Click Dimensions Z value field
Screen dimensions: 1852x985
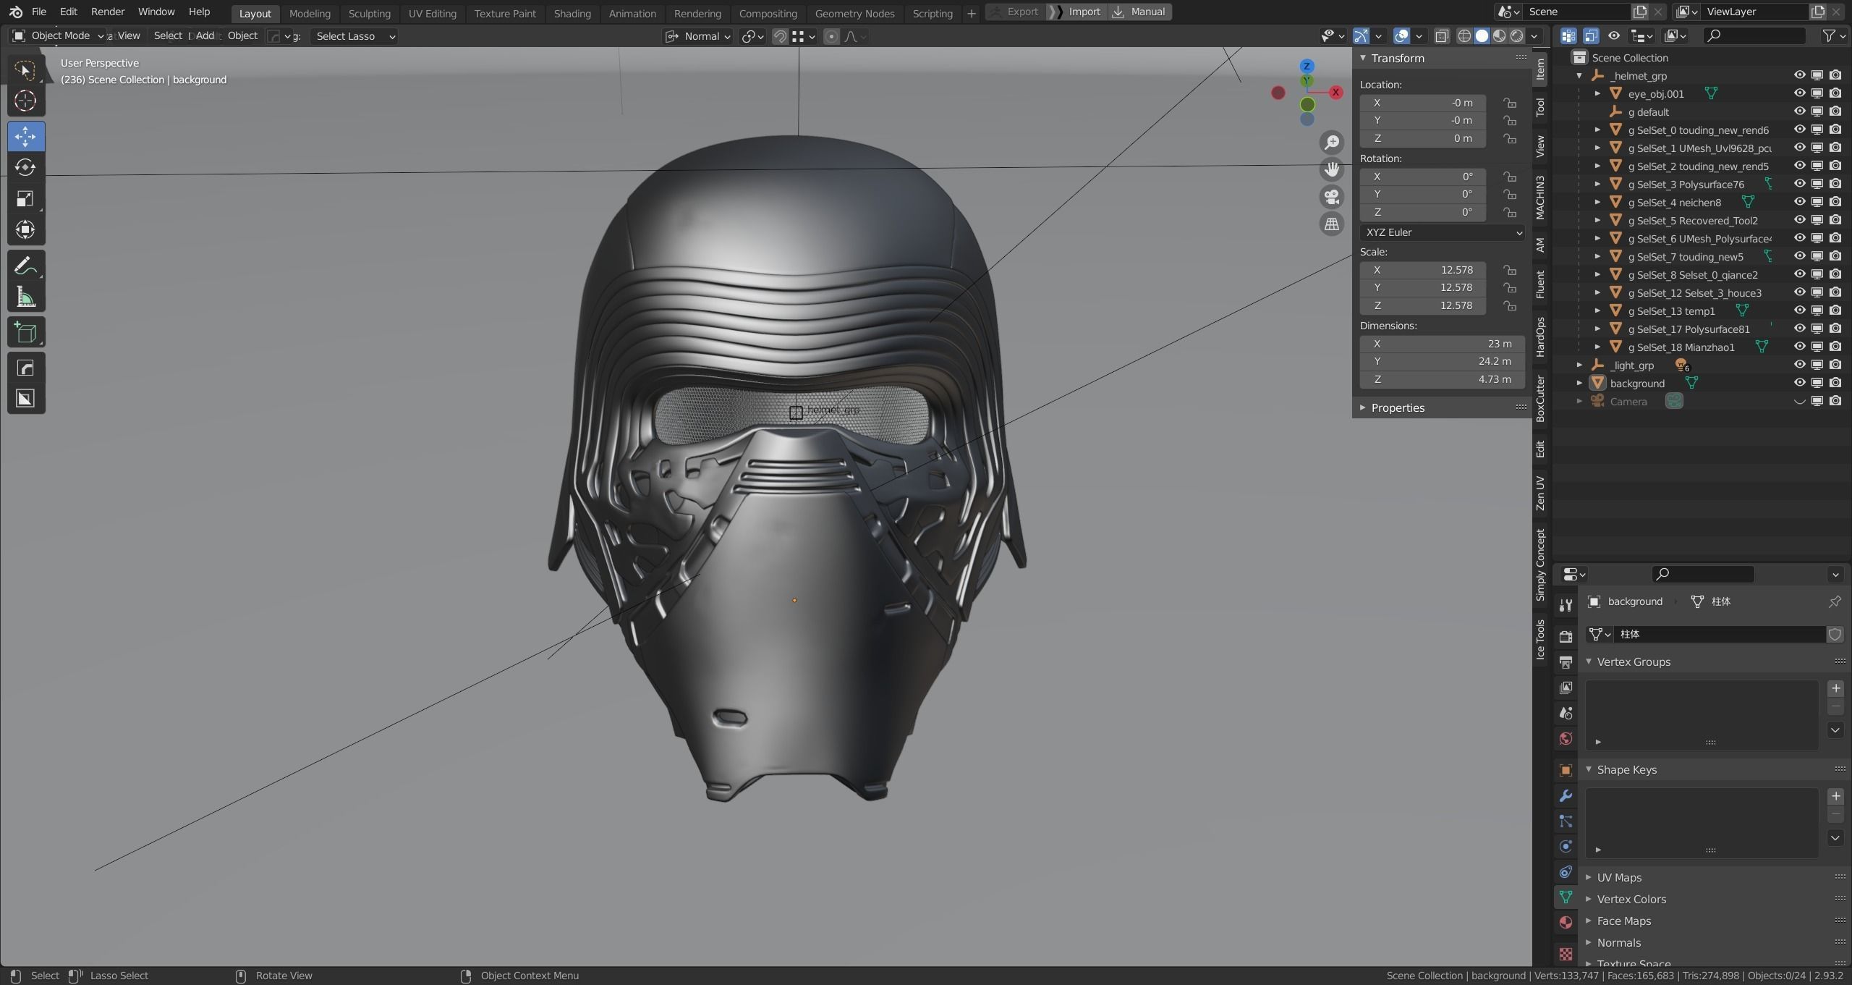click(1442, 379)
